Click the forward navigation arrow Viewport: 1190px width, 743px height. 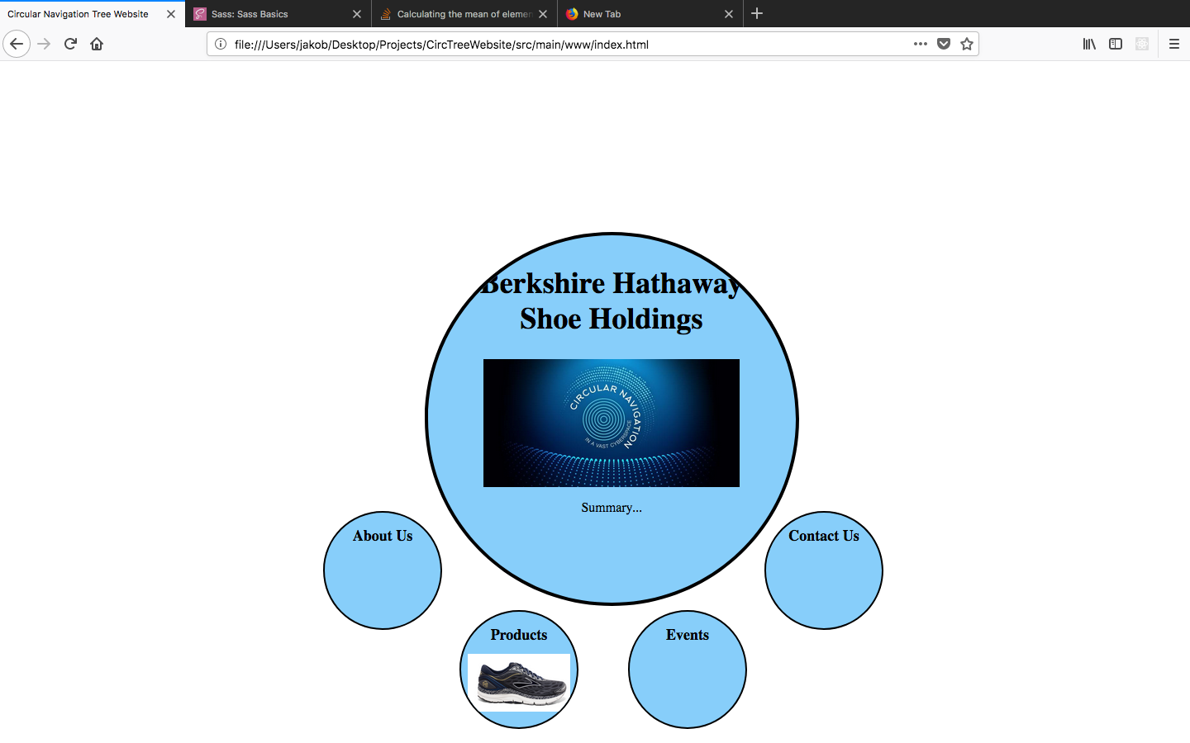click(x=44, y=44)
